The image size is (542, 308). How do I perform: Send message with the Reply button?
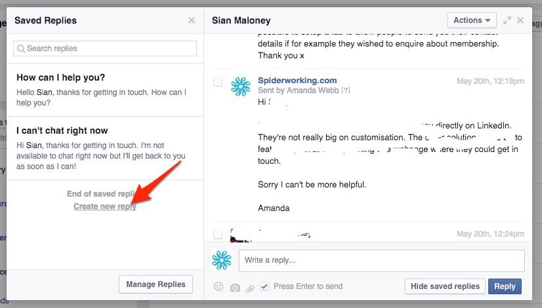click(x=505, y=286)
